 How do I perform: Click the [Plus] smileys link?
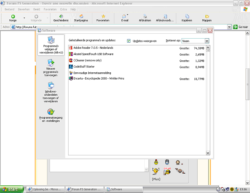pos(156,179)
